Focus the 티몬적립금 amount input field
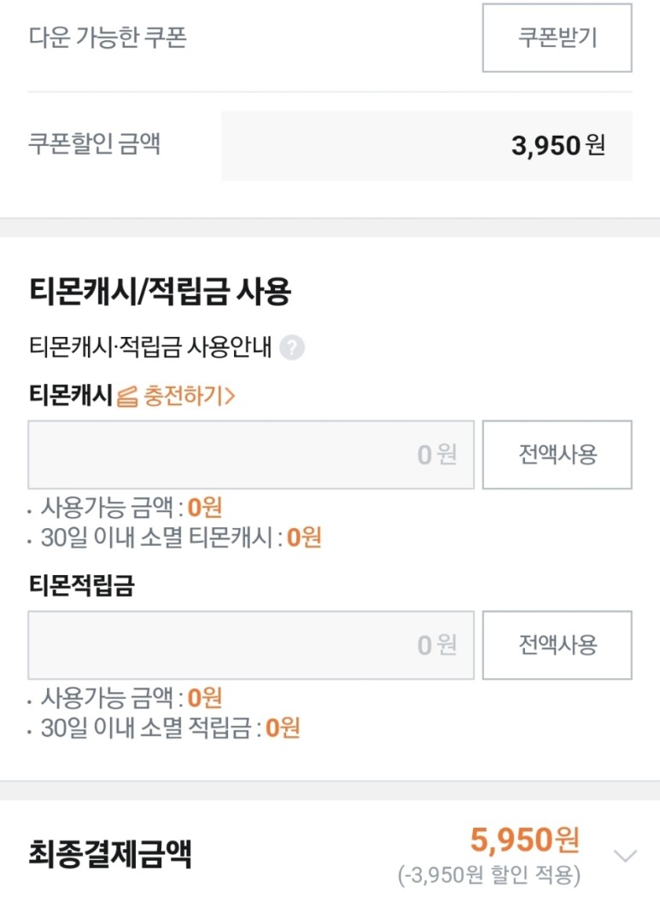The height and width of the screenshot is (901, 660). click(250, 645)
